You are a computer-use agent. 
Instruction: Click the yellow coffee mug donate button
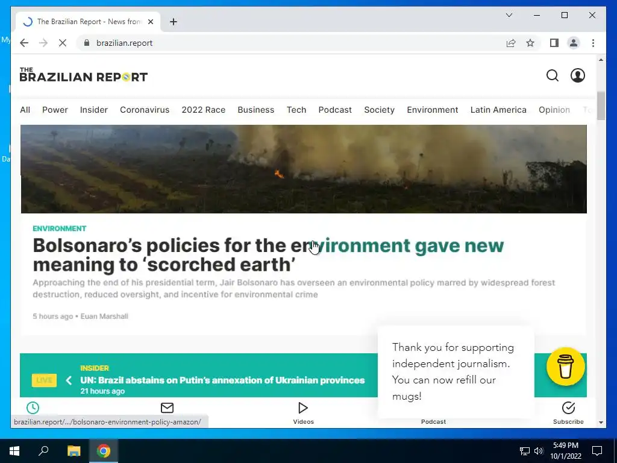point(565,367)
